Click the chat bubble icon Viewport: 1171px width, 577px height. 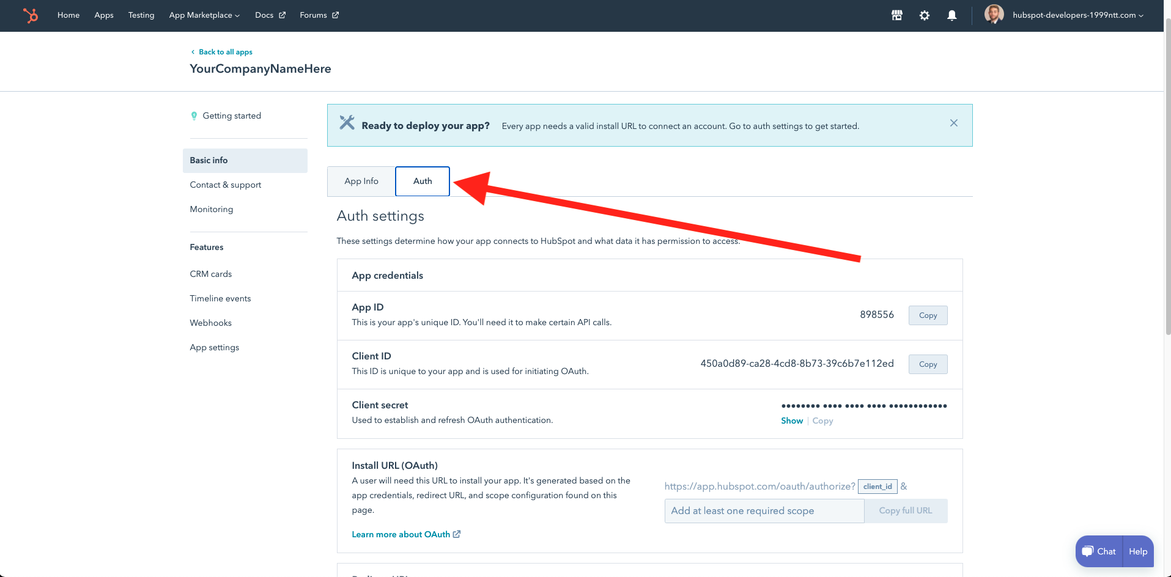(x=1087, y=551)
